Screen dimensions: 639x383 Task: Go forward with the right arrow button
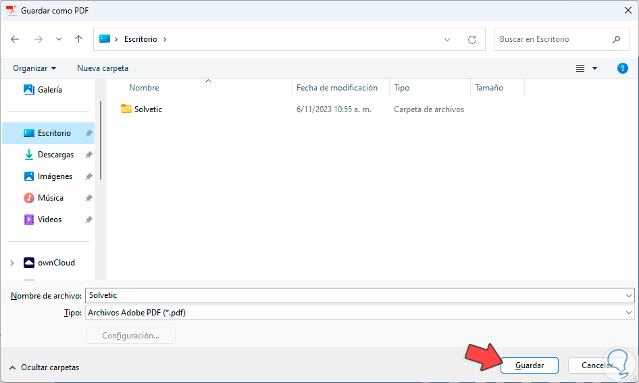coord(39,39)
